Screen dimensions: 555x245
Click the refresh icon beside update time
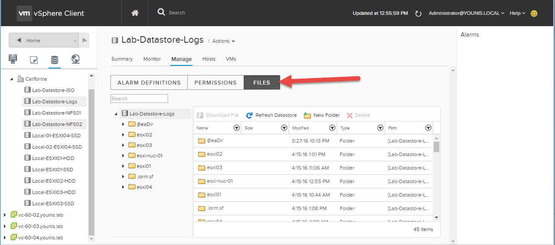[x=418, y=14]
